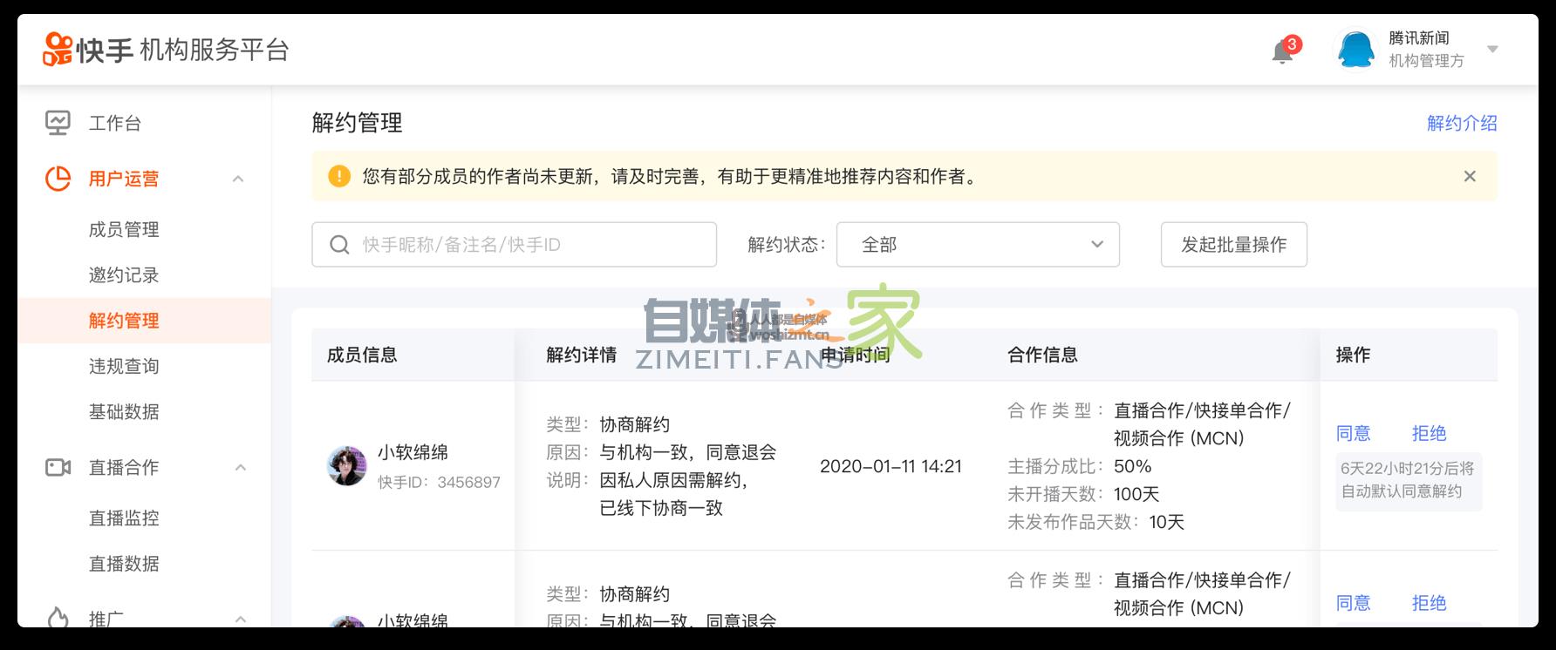Click the search magnifier icon
The image size is (1556, 650).
tap(339, 245)
